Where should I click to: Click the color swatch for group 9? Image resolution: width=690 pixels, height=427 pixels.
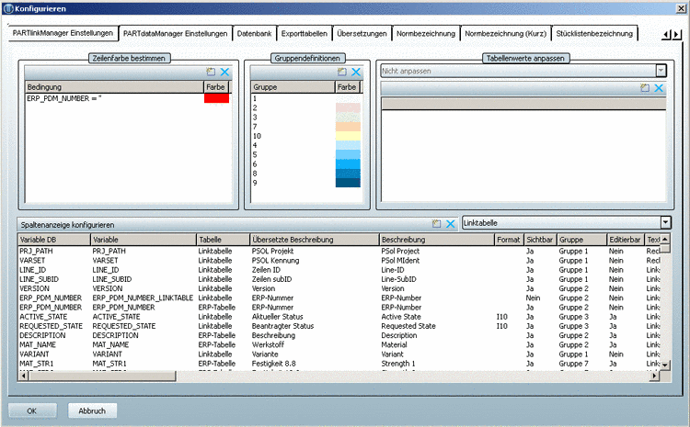point(348,183)
